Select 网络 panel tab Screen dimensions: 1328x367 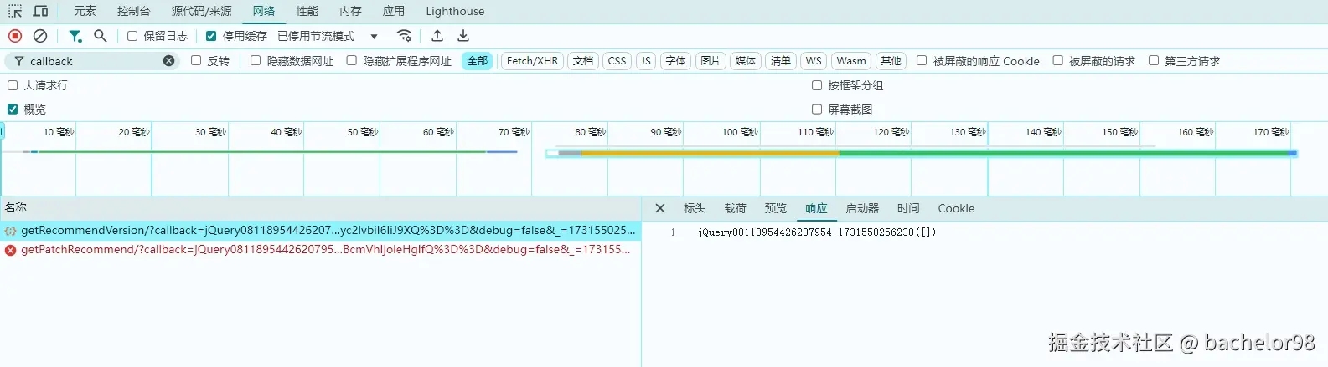264,11
